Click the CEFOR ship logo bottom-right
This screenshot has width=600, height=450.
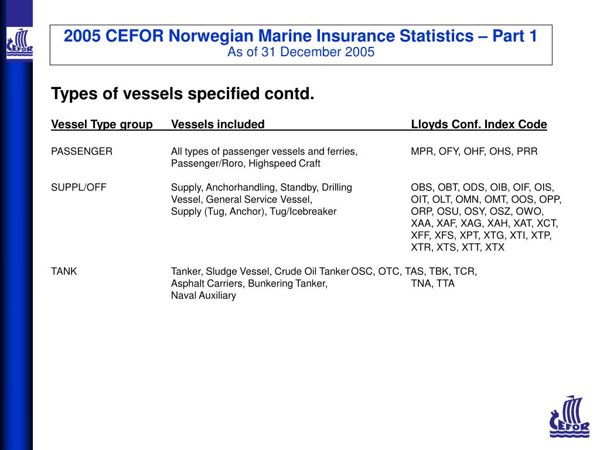(570, 417)
